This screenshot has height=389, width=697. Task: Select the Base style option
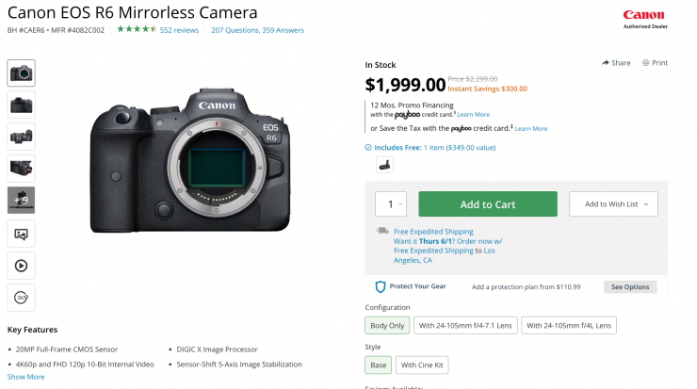click(x=378, y=365)
